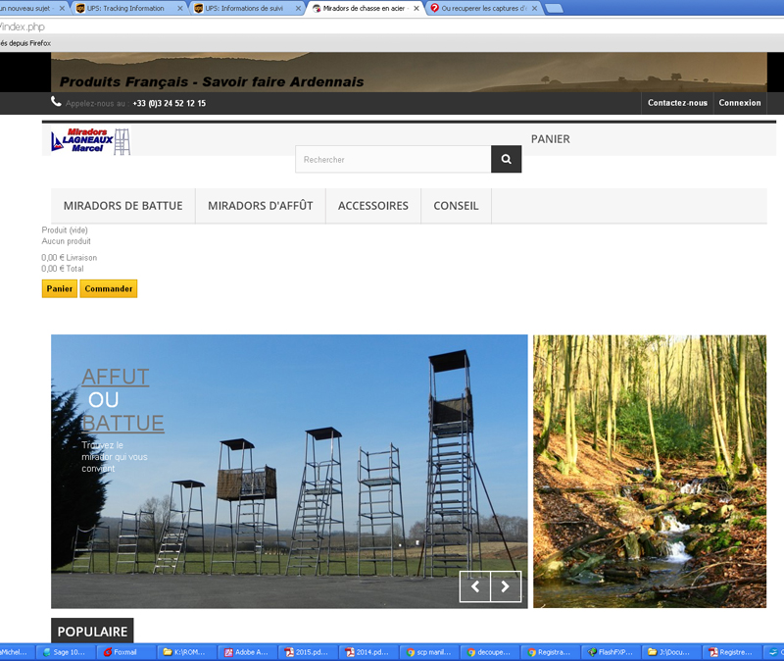Open J:\Docu... folder taskbar item
This screenshot has height=661, width=784.
tap(671, 652)
